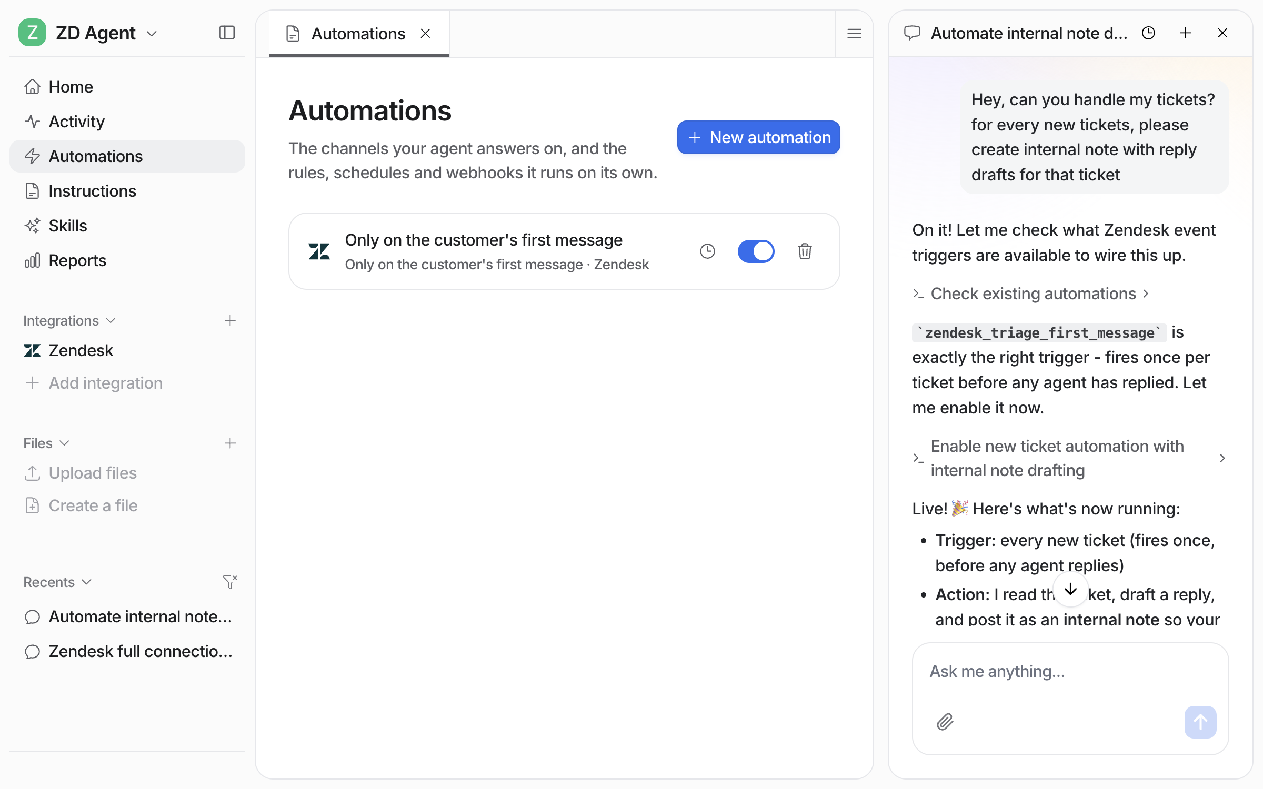The image size is (1263, 789).
Task: Click the plus icon next to Files
Action: click(230, 443)
